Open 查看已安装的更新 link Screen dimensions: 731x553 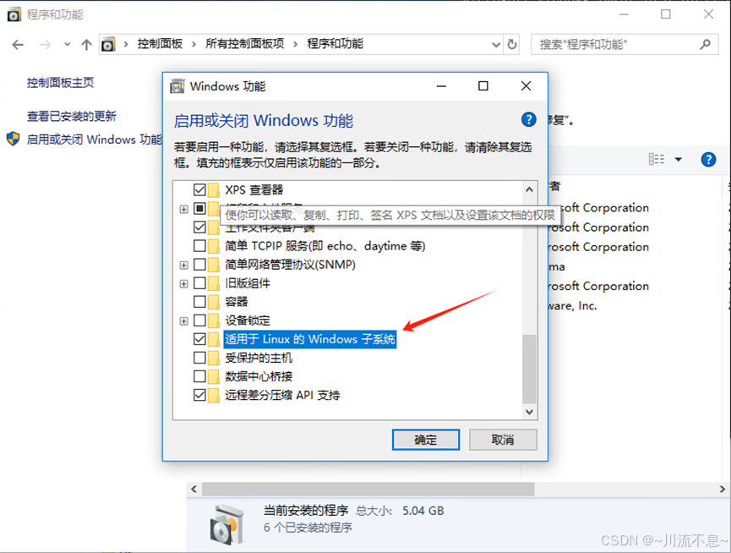pyautogui.click(x=71, y=116)
